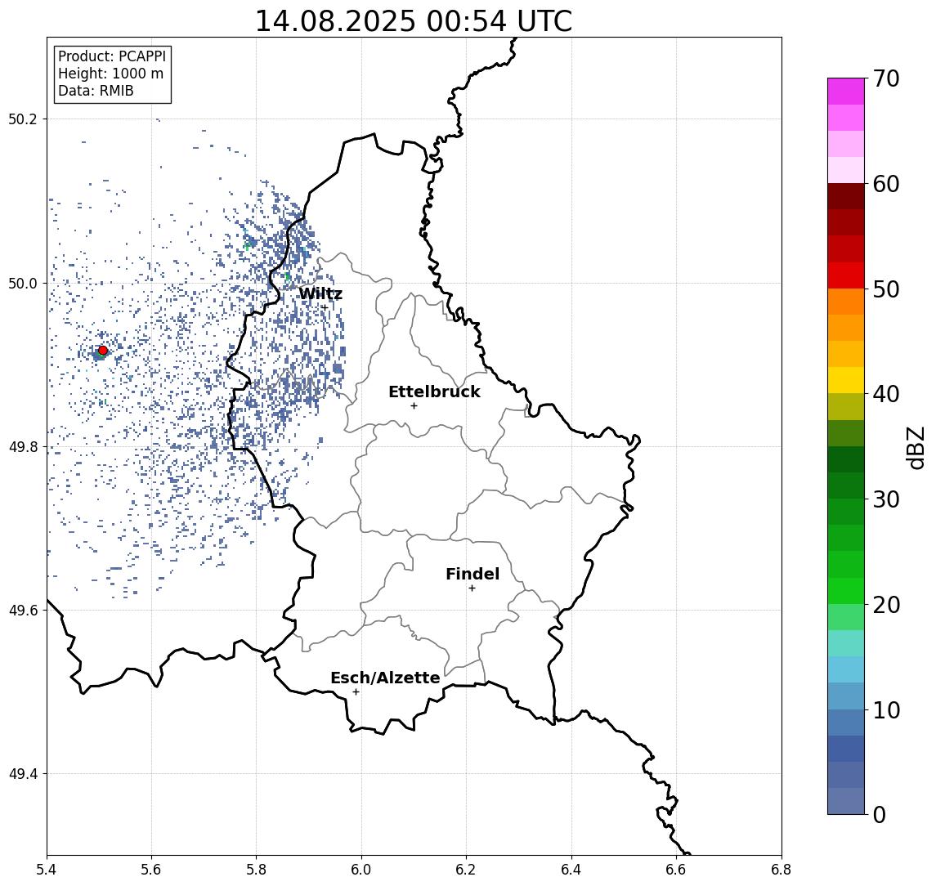The height and width of the screenshot is (886, 936).
Task: Click the 30 tick label on colorbar
Action: 886,499
